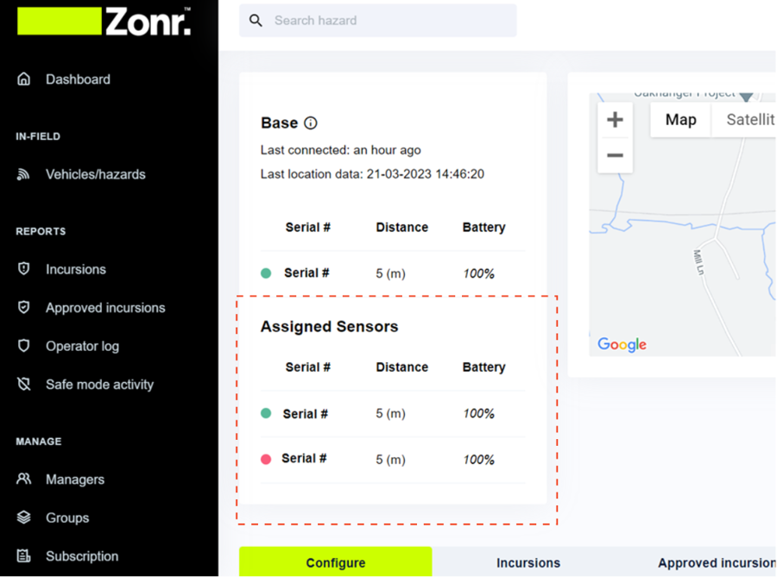The image size is (777, 577).
Task: Click the Subscription icon in sidebar
Action: click(24, 556)
